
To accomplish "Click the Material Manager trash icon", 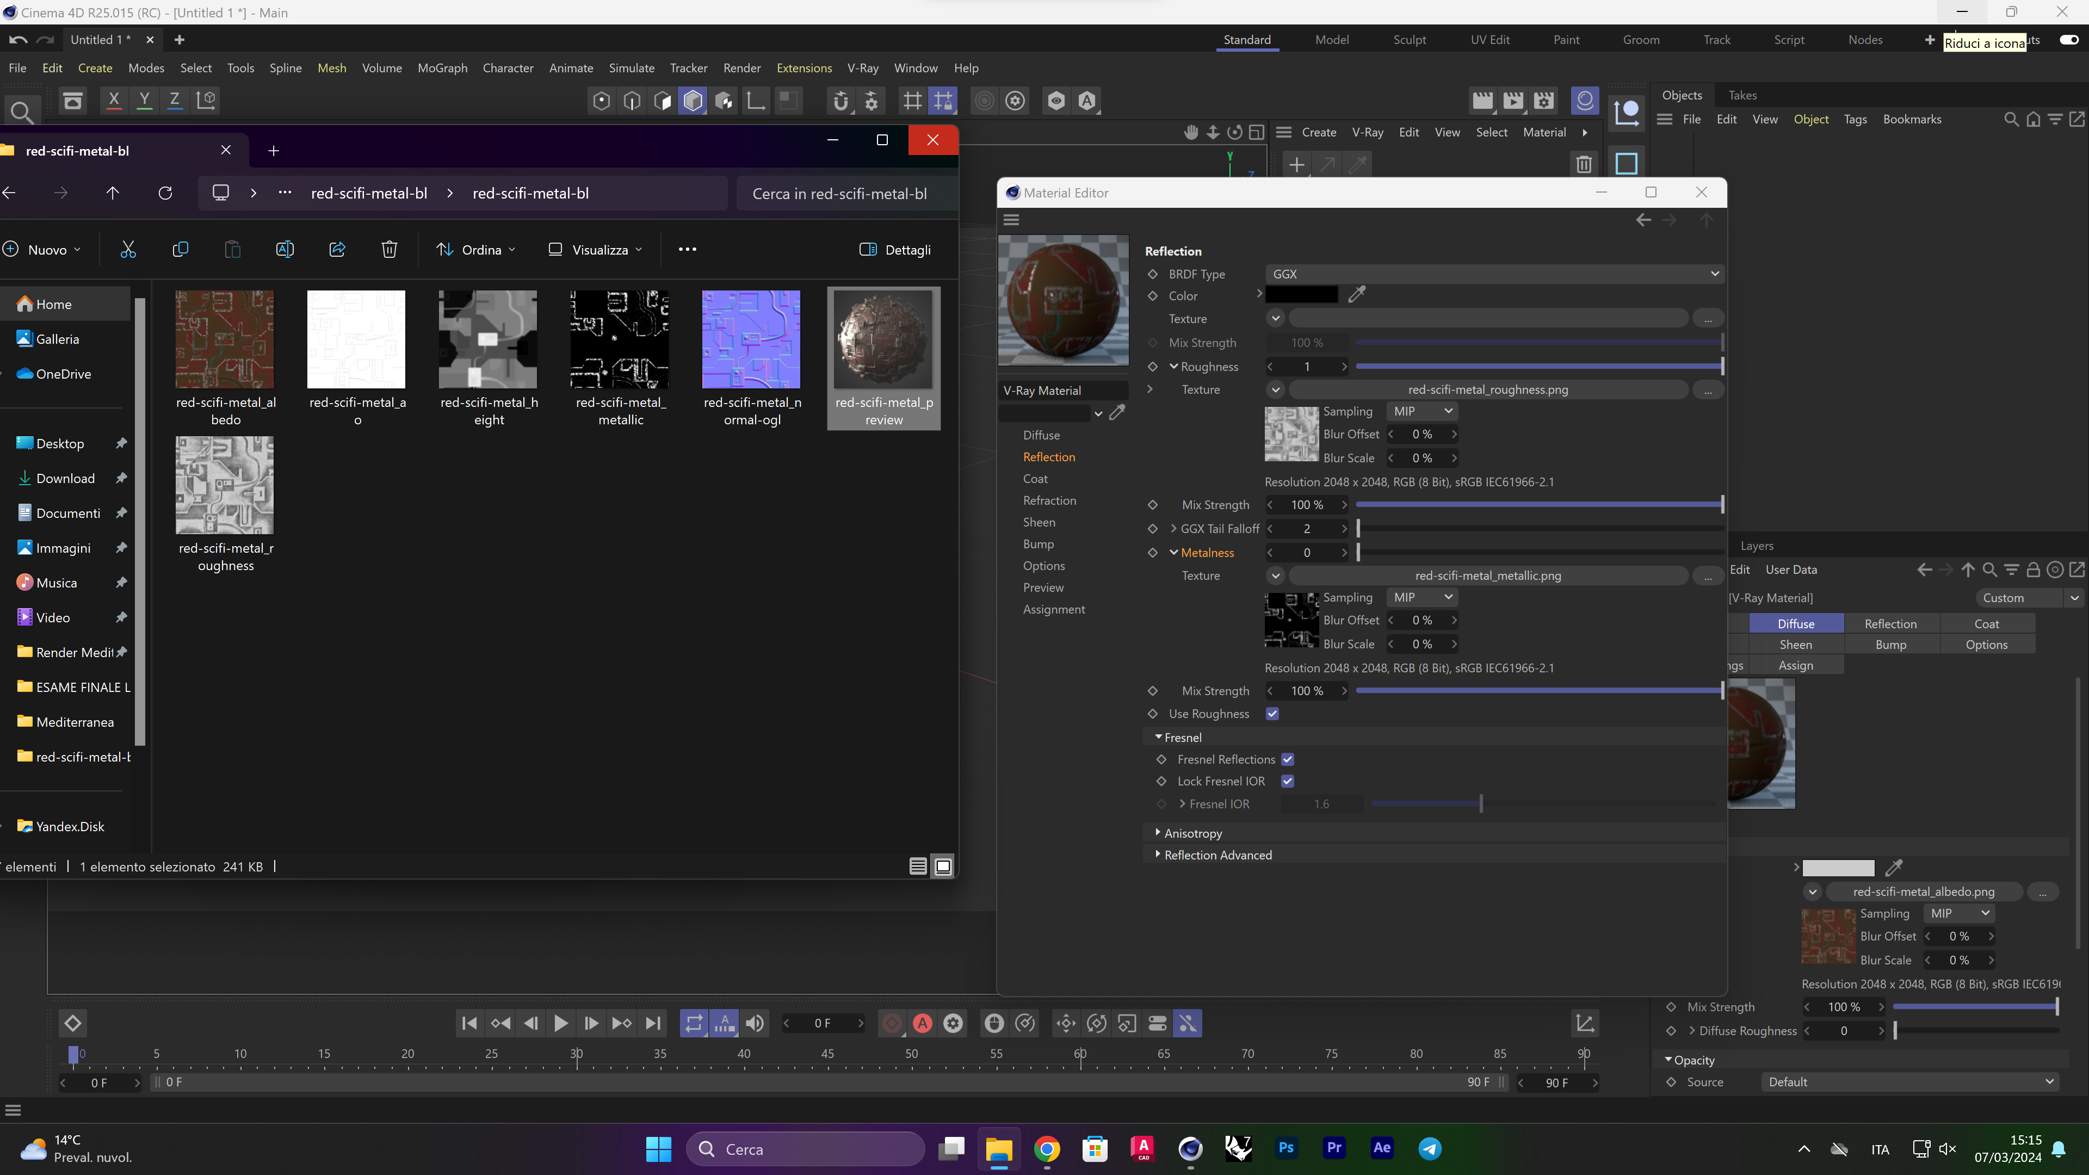I will click(x=1584, y=165).
